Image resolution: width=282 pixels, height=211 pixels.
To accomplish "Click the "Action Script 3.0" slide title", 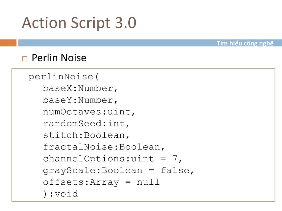I will point(79,23).
